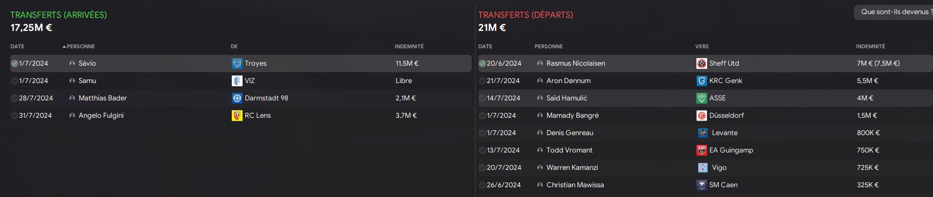The image size is (933, 197).
Task: Sort departures by PERSONNE column header
Action: point(549,47)
